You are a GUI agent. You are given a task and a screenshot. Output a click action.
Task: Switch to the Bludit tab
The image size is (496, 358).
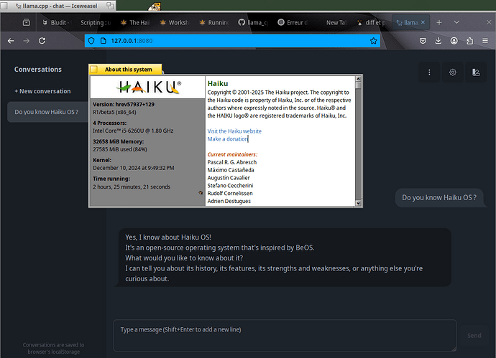pyautogui.click(x=55, y=22)
